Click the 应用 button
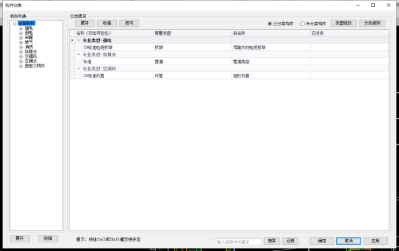This screenshot has height=251, width=399. [375, 240]
